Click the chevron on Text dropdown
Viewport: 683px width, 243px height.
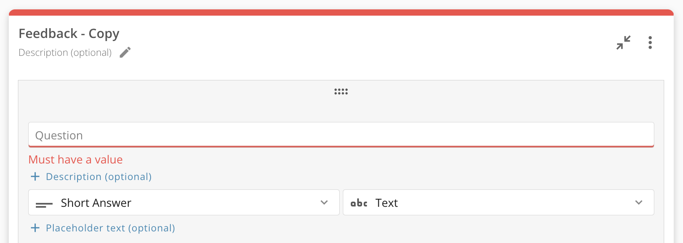639,203
